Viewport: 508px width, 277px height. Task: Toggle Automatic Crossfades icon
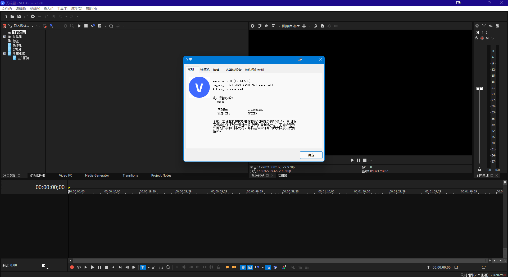pyautogui.click(x=250, y=267)
